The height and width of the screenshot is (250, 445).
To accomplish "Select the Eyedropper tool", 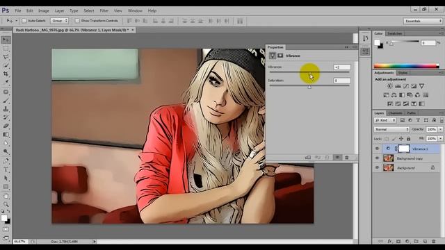I will pos(6,83).
